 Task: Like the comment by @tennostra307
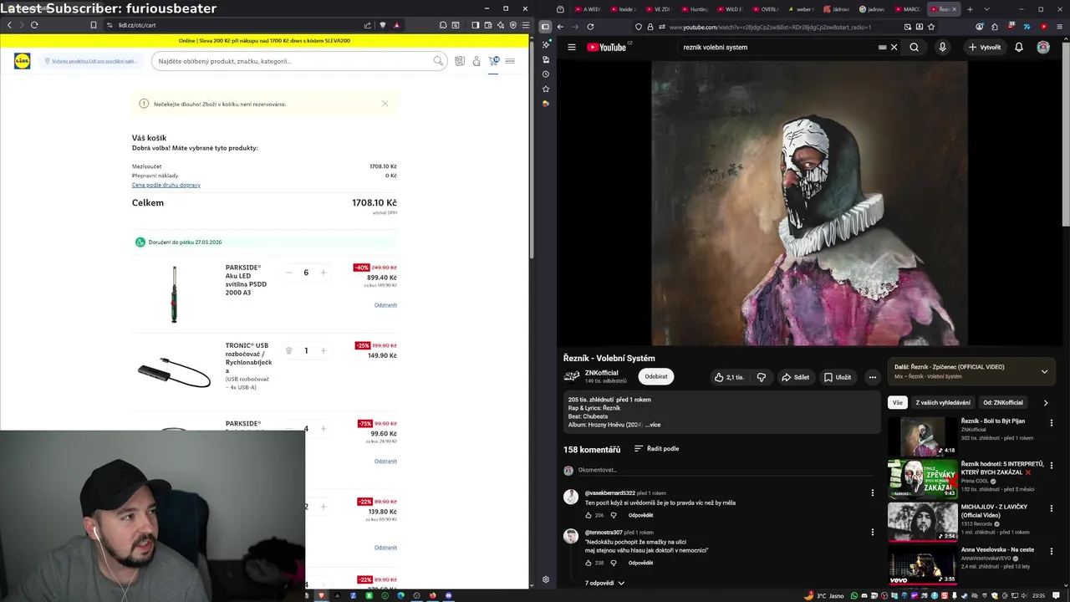tap(588, 563)
